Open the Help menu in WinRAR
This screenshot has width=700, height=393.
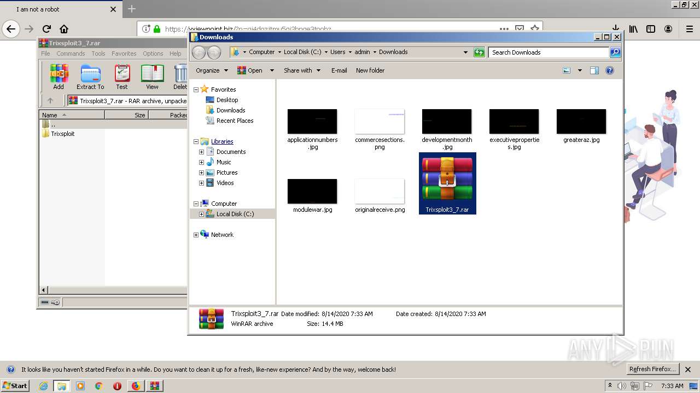pyautogui.click(x=175, y=53)
